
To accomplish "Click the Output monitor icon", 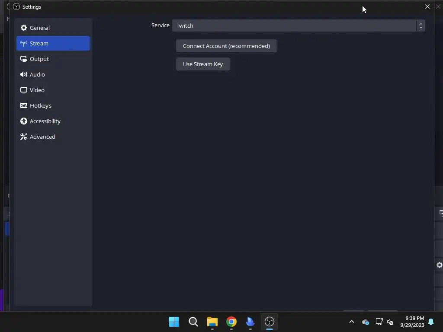I will click(x=24, y=59).
